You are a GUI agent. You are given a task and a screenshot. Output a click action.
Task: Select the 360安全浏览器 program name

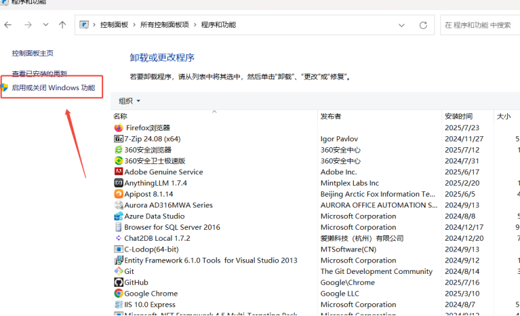(x=148, y=150)
